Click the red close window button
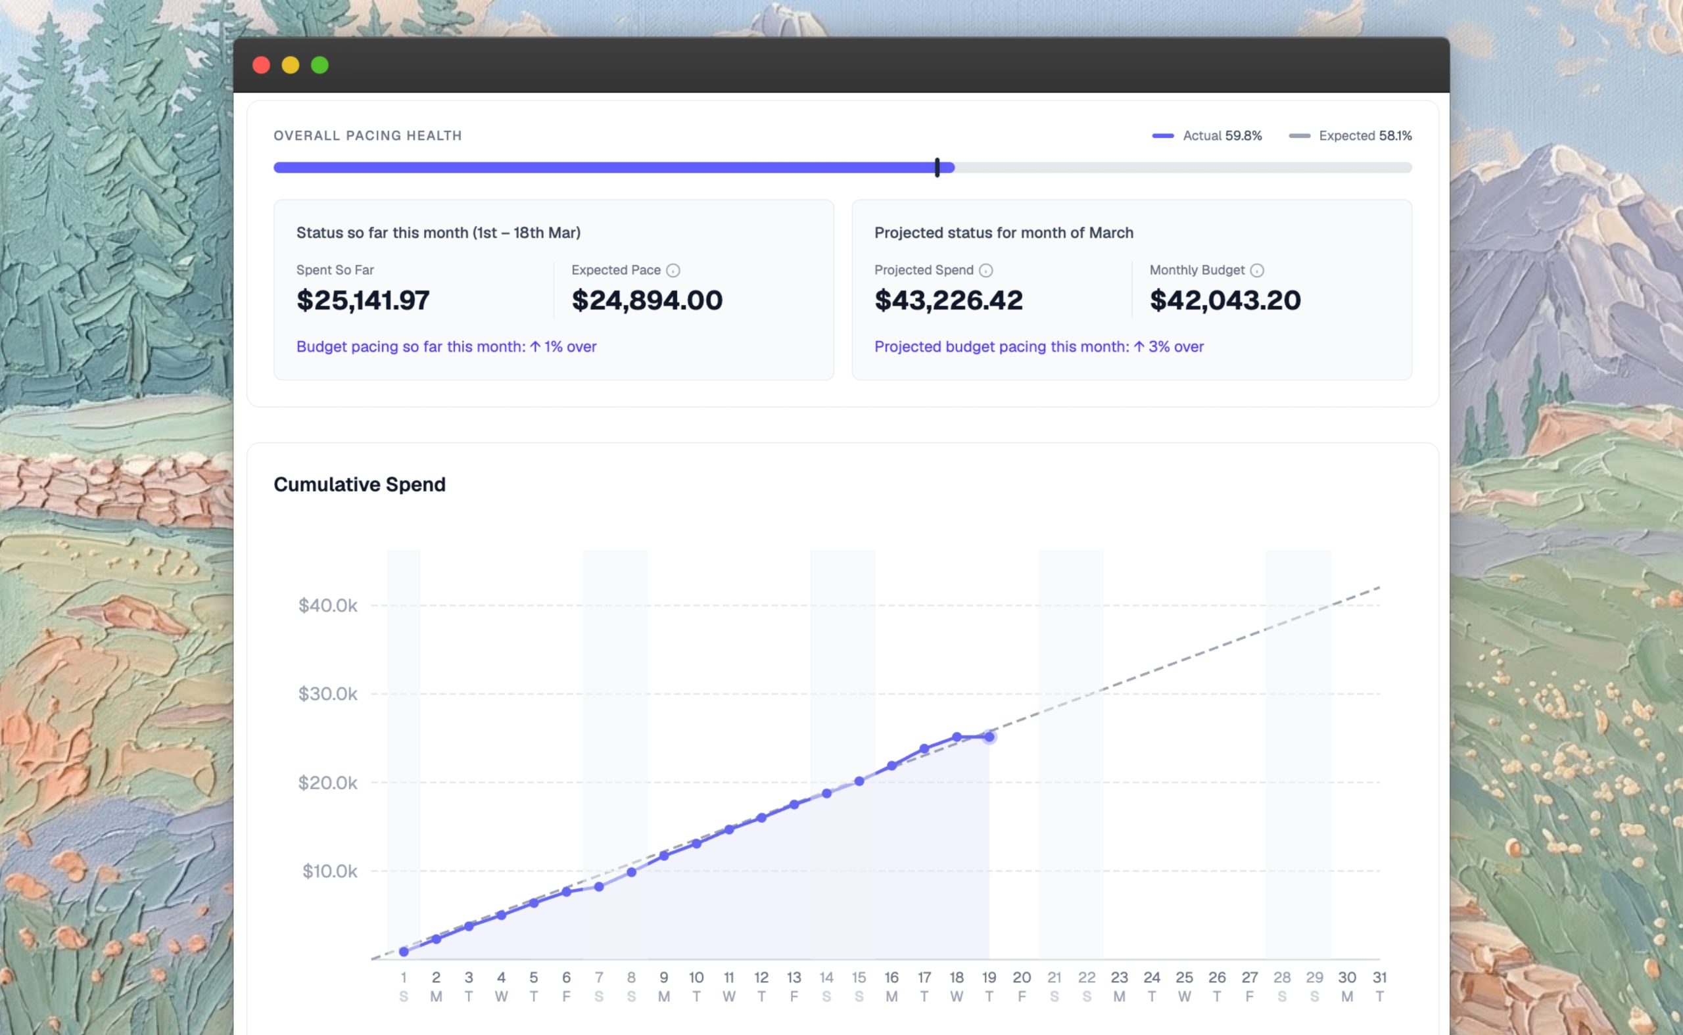Screen dimensions: 1683x1035 tap(261, 65)
